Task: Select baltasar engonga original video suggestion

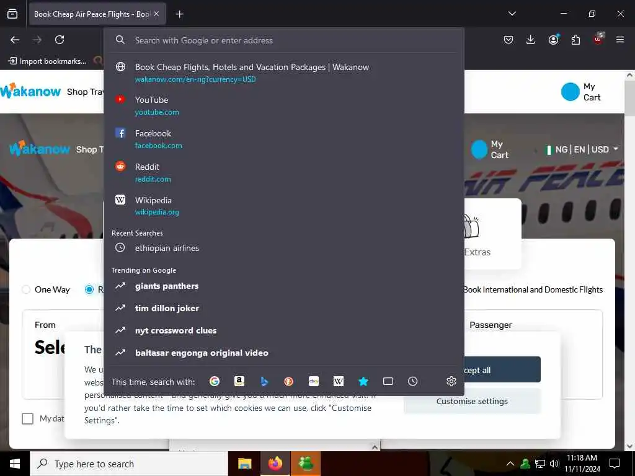Action: coord(284,353)
